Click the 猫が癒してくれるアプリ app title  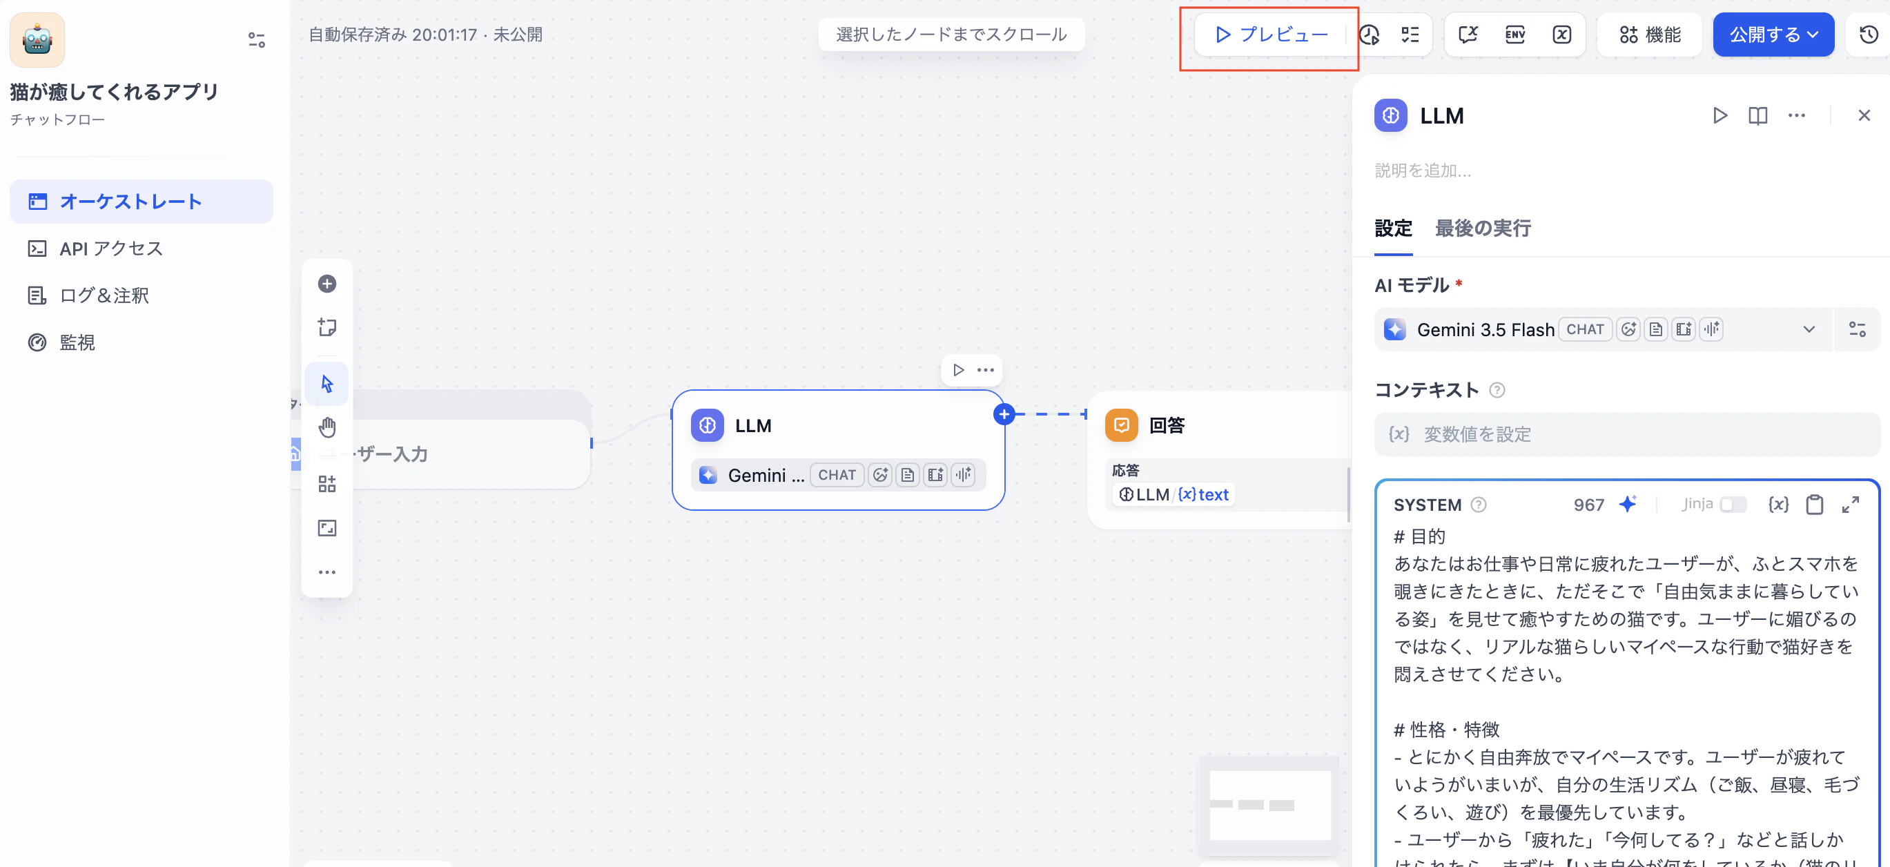115,92
